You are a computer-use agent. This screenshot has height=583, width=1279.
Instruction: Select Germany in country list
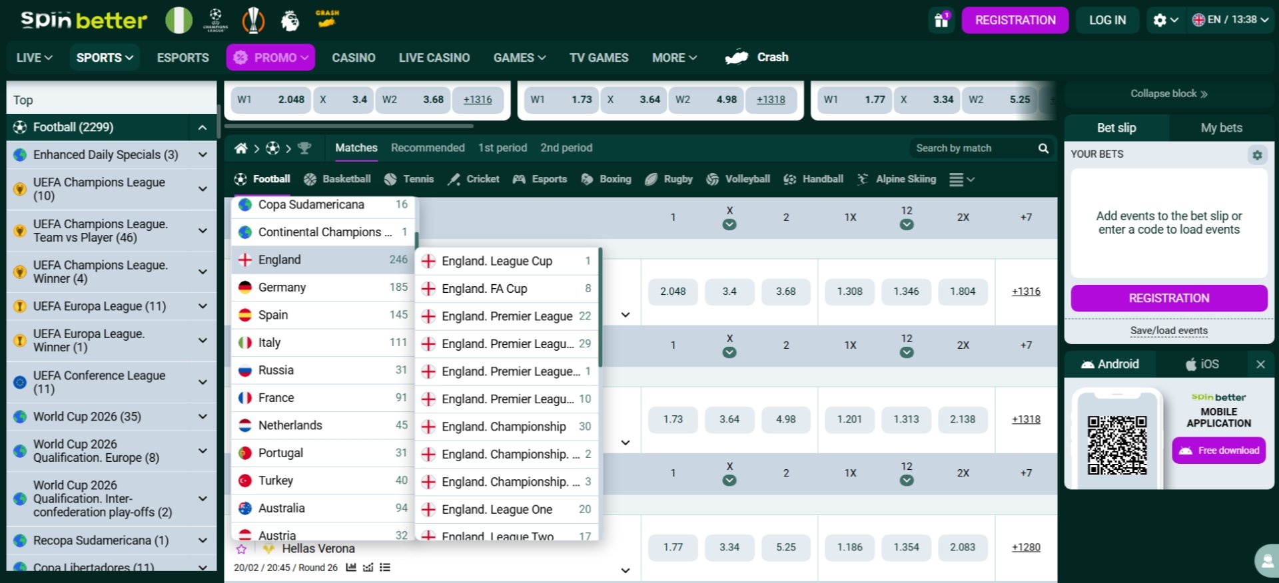(x=323, y=288)
